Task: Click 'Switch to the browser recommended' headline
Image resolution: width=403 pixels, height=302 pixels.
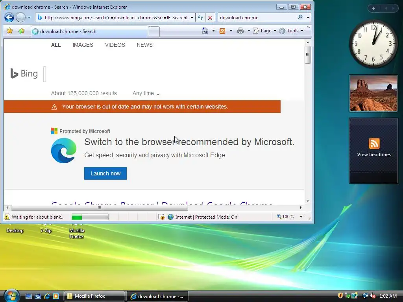Action: pos(189,142)
